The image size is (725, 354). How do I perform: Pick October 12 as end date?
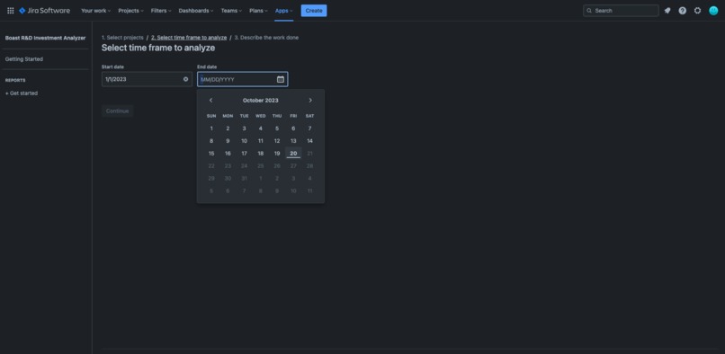[x=277, y=141]
